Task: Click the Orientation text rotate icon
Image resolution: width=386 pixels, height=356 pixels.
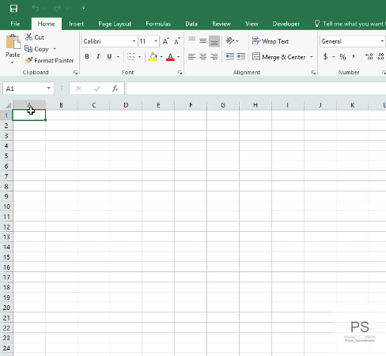Action: (x=230, y=40)
